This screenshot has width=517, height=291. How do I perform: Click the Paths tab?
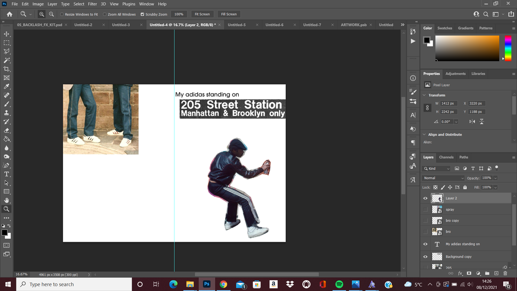pyautogui.click(x=463, y=157)
